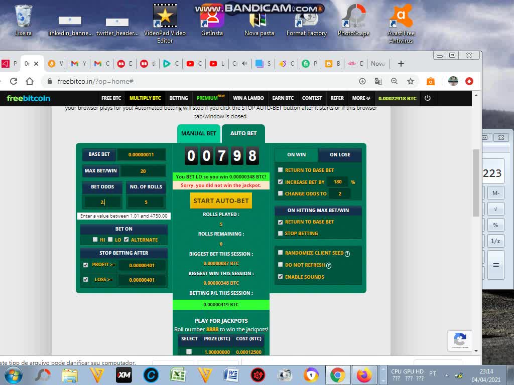Open Word from the taskbar
The image size is (514, 385).
[231, 375]
